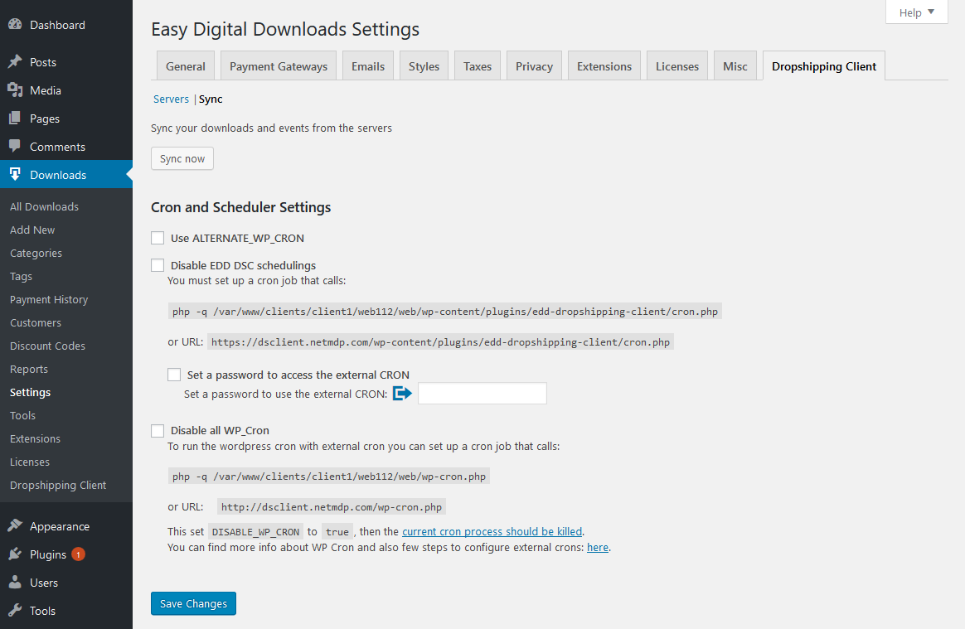Go to Payment History

[x=49, y=299]
